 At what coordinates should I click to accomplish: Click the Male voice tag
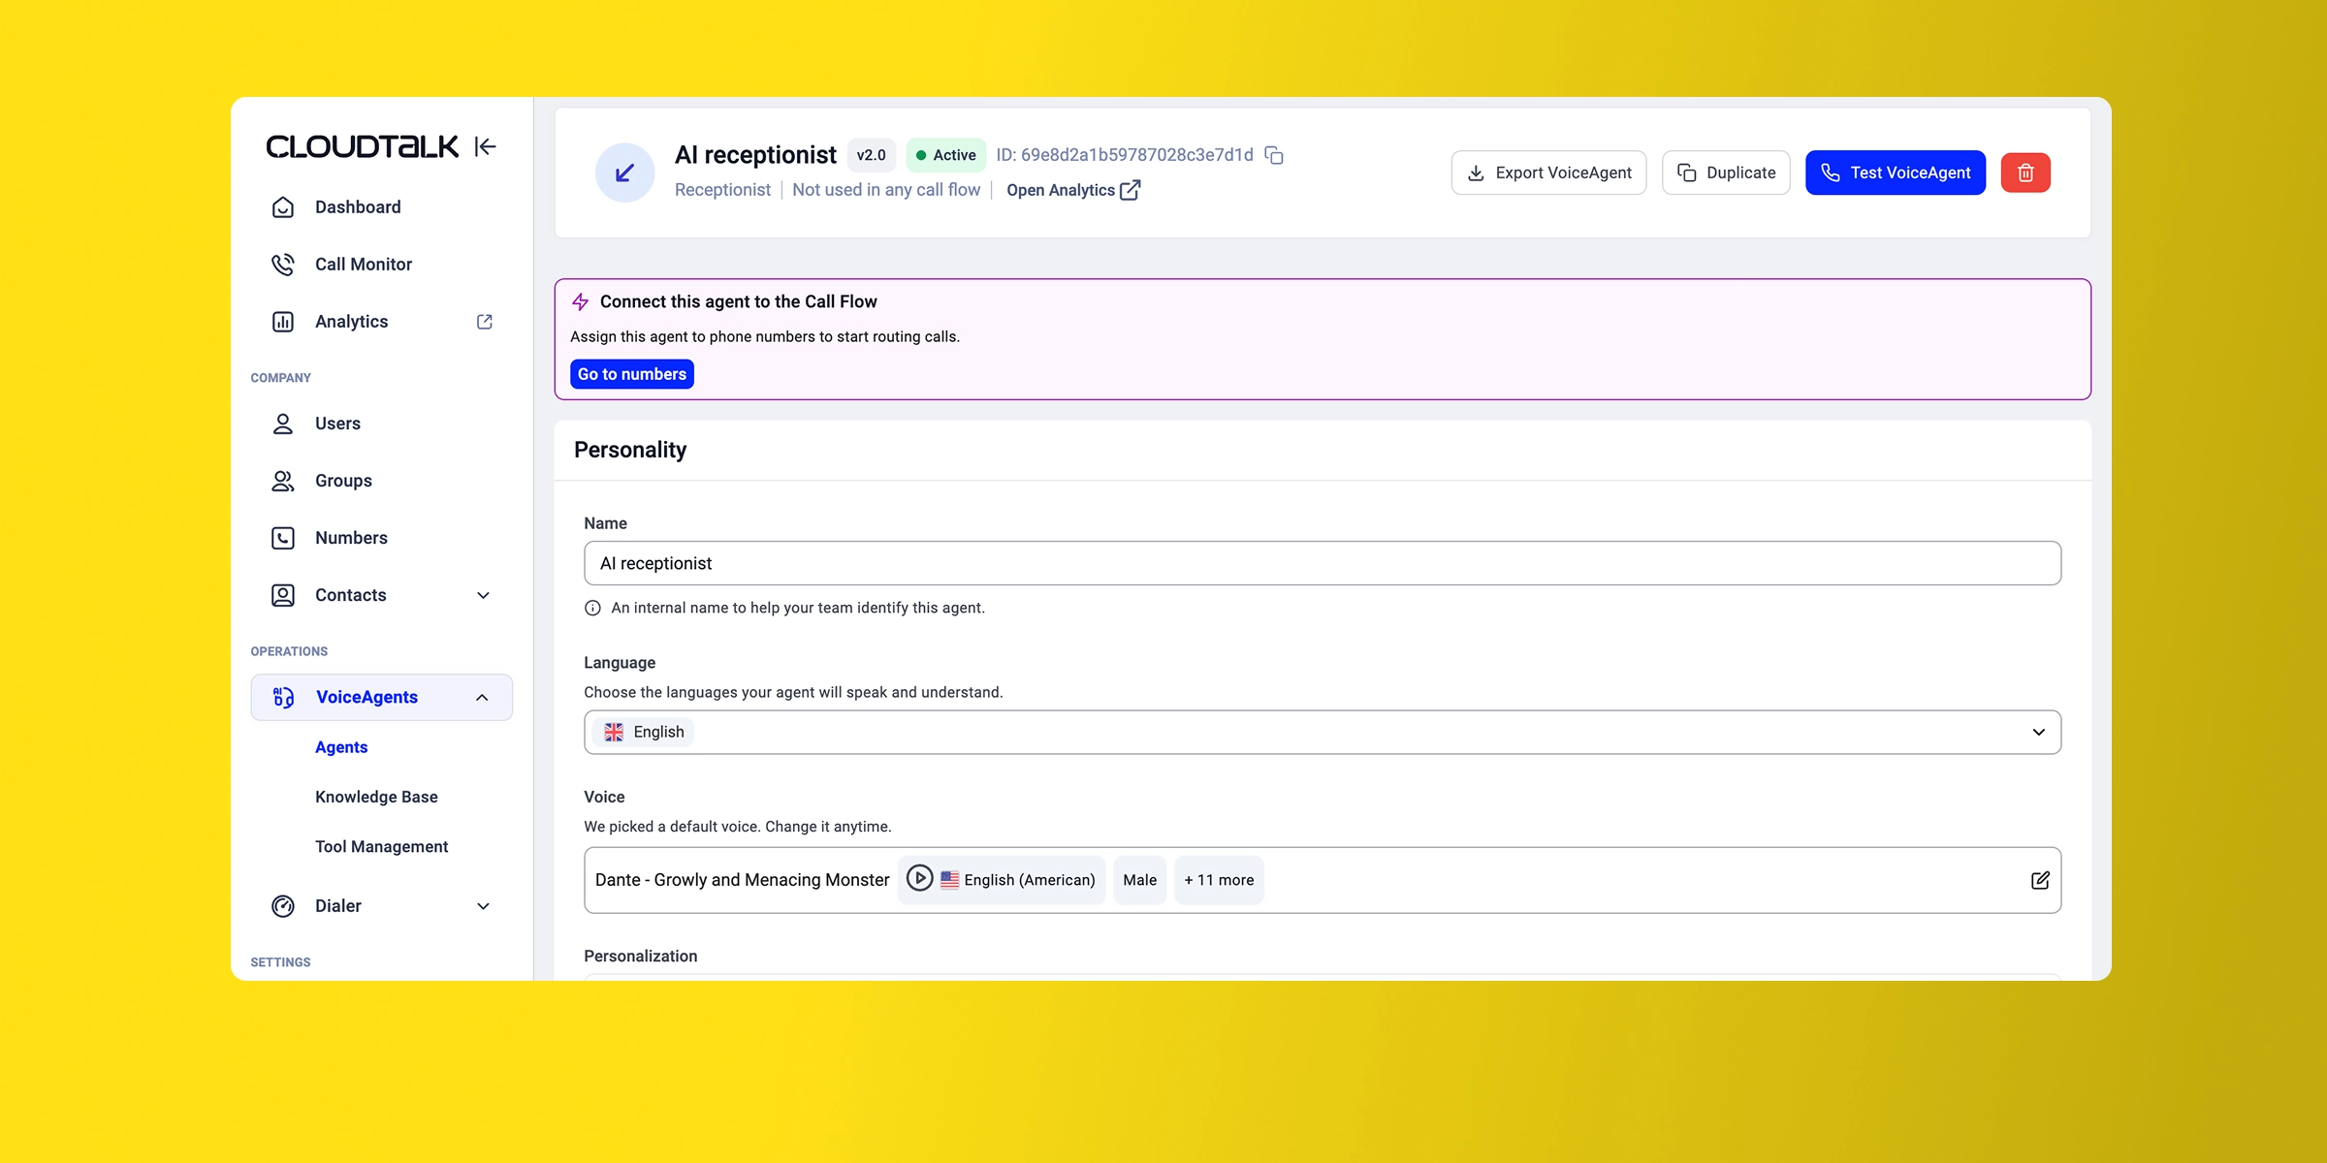(1140, 880)
